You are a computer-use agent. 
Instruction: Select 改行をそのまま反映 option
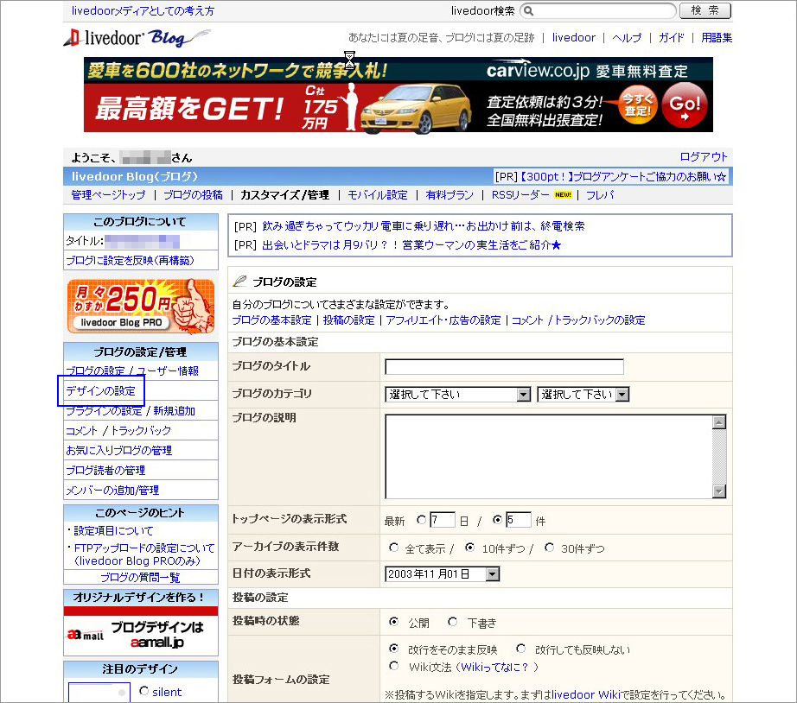coord(393,649)
